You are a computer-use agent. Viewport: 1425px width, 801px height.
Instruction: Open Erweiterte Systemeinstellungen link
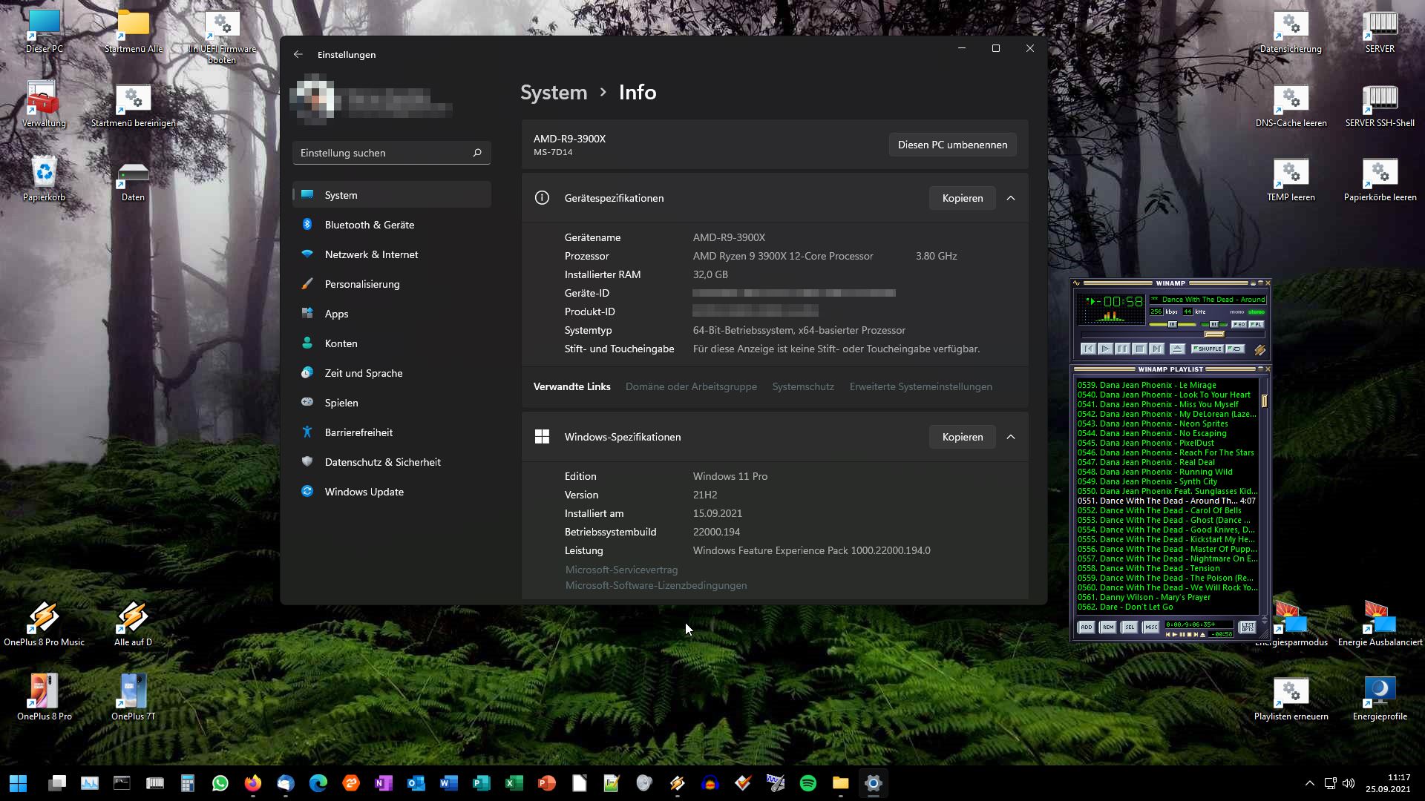pos(920,386)
